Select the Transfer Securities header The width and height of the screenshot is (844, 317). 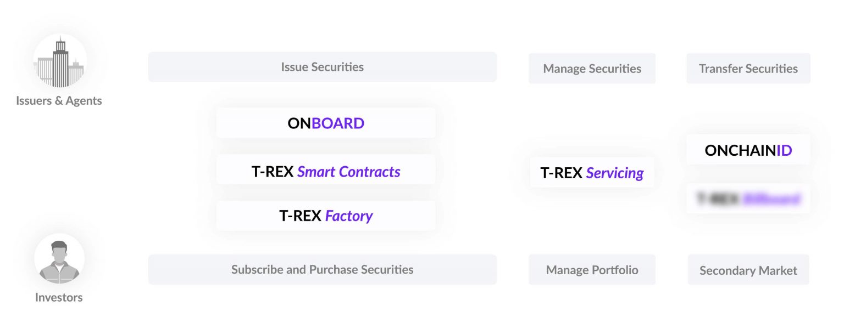pyautogui.click(x=748, y=69)
